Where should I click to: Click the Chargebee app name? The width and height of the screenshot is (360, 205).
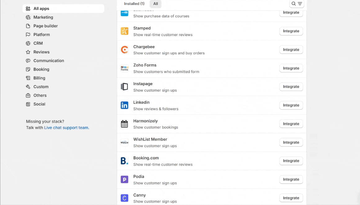144,47
